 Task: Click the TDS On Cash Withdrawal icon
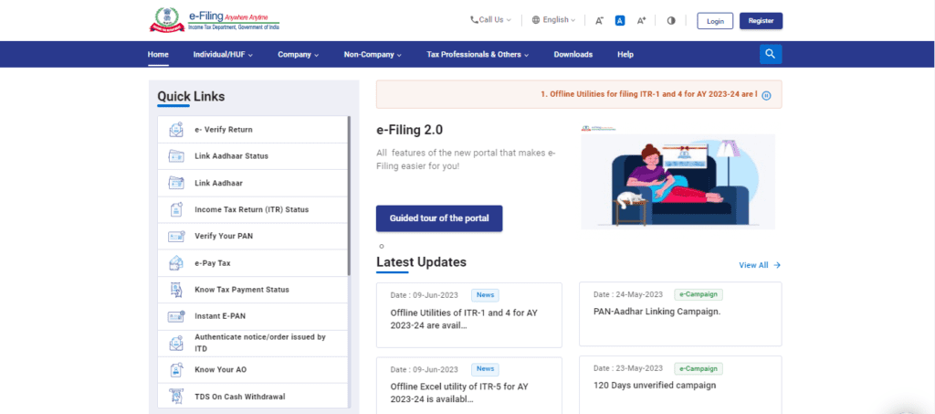point(176,396)
